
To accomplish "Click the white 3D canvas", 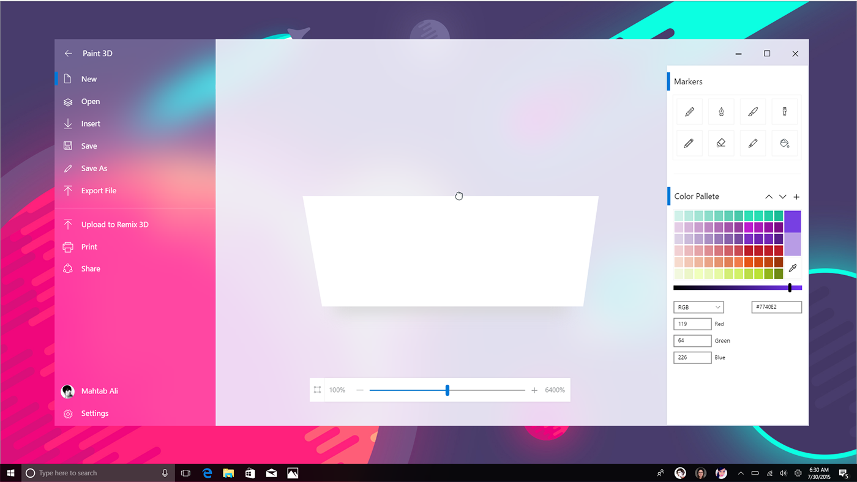I will coord(451,251).
